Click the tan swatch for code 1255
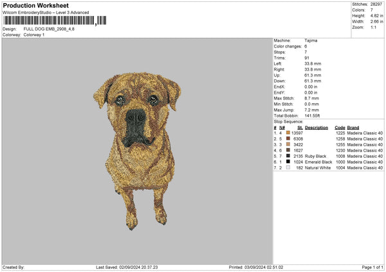 click(288, 144)
